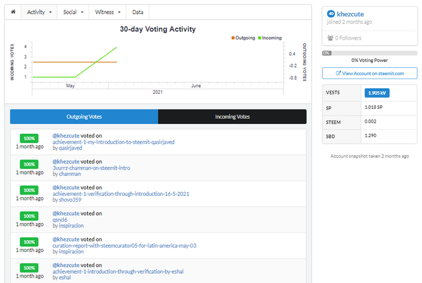
Task: Switch to the Outgoing Votes tab
Action: (84, 117)
